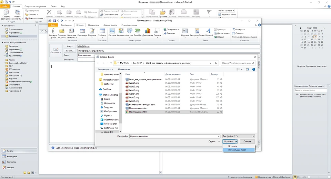
Task: Open the Все файлы file type dropdown
Action: [238, 136]
